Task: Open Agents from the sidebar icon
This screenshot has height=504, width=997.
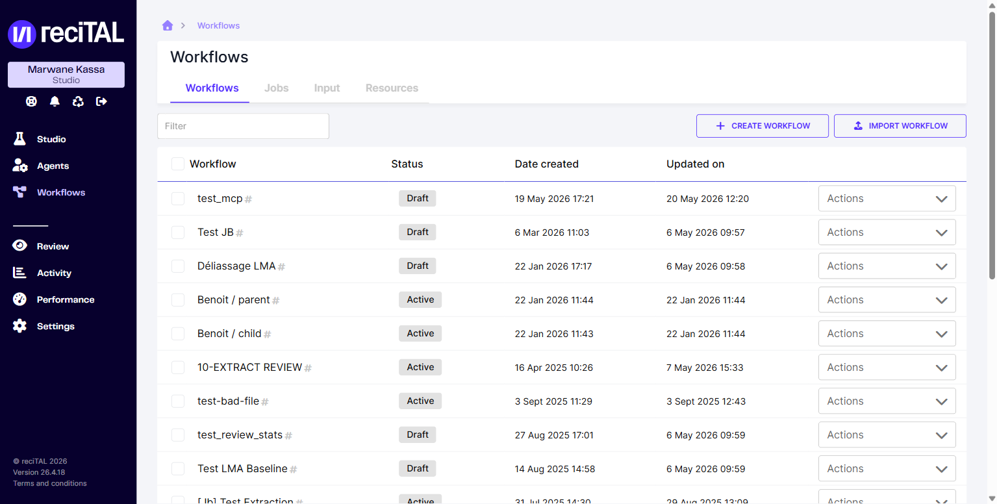Action: (19, 166)
